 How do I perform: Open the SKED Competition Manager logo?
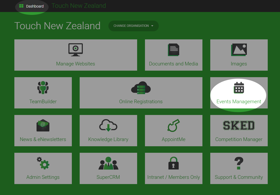tap(239, 125)
